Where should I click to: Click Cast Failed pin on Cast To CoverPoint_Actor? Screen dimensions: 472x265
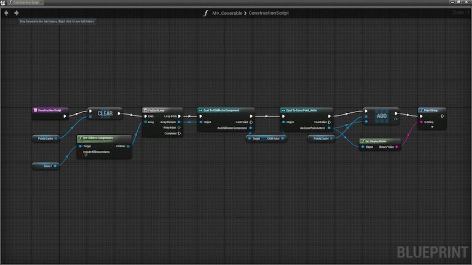[329, 122]
